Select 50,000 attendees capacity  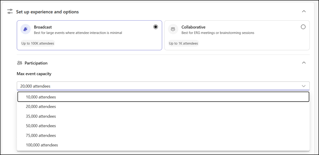point(41,126)
